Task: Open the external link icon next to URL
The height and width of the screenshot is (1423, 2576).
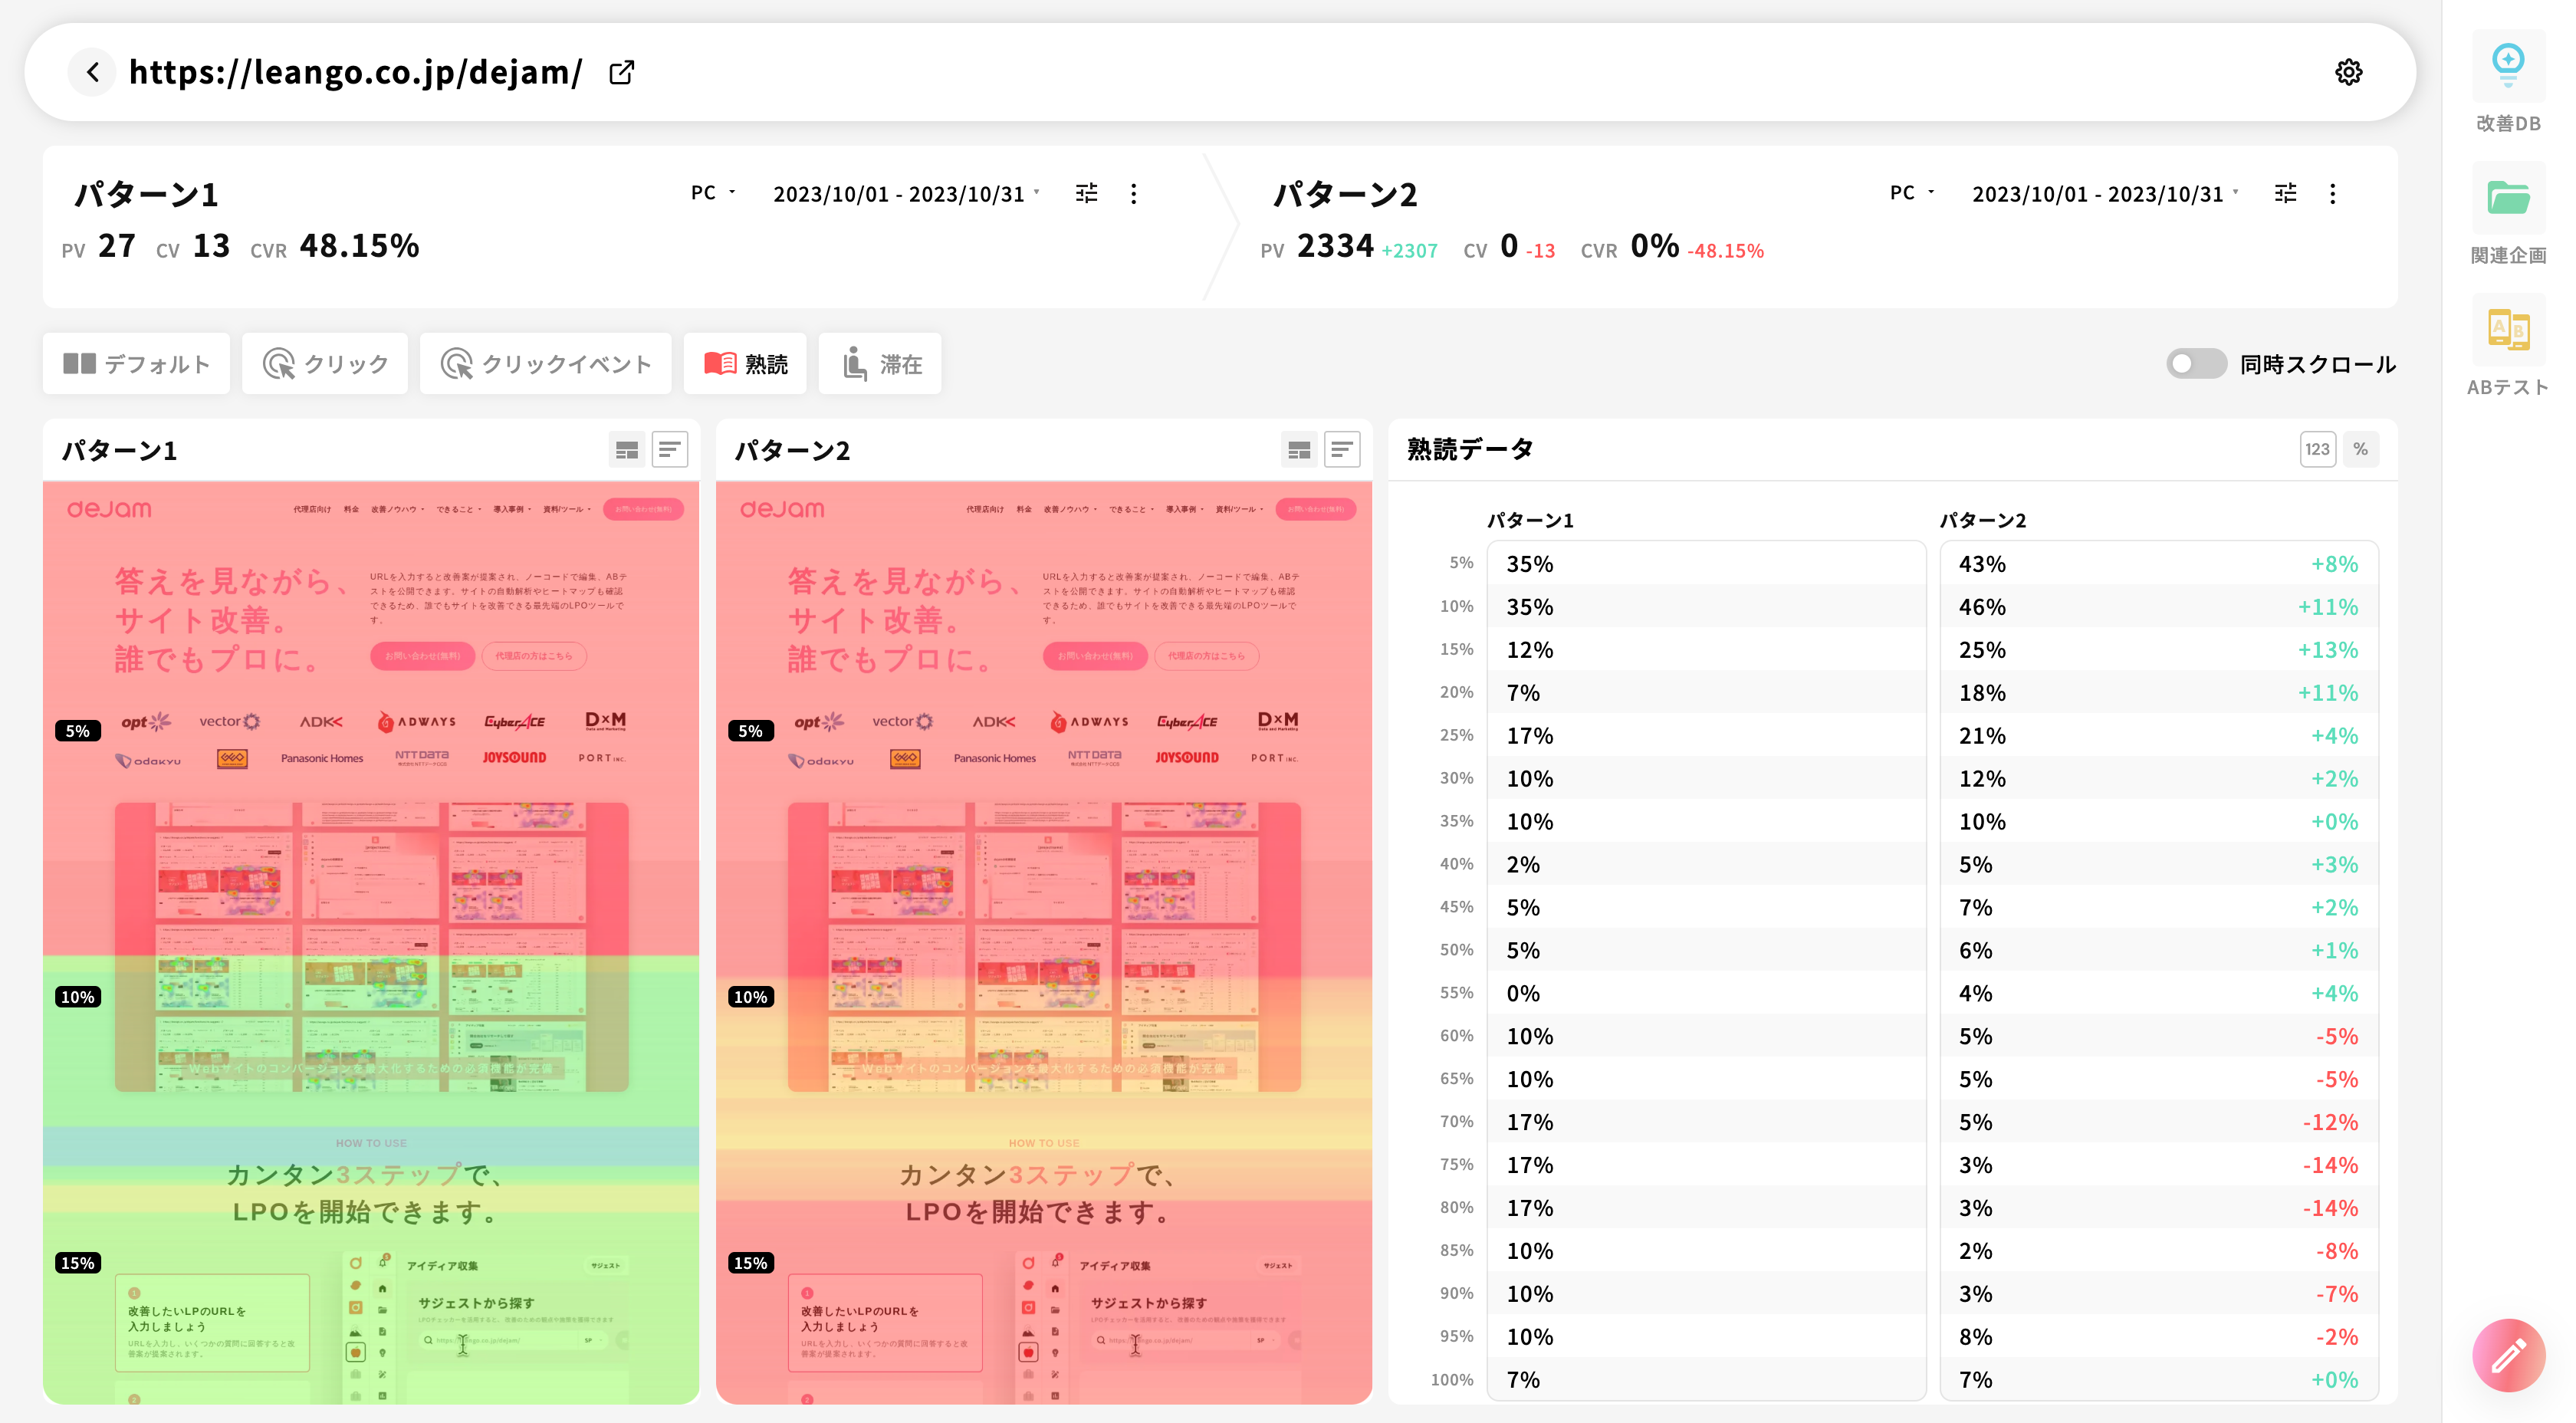Action: (x=621, y=72)
